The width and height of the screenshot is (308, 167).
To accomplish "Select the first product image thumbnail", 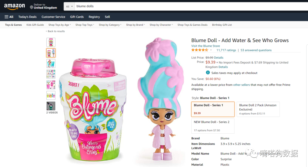I will (51, 42).
